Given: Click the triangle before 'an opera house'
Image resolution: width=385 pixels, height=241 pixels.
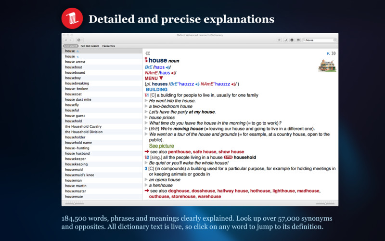Looking at the screenshot, I should (146, 179).
